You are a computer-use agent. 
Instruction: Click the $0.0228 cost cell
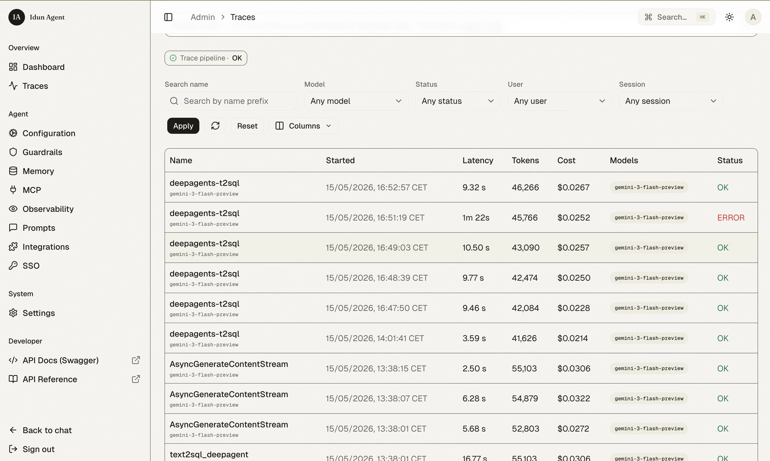coord(573,308)
